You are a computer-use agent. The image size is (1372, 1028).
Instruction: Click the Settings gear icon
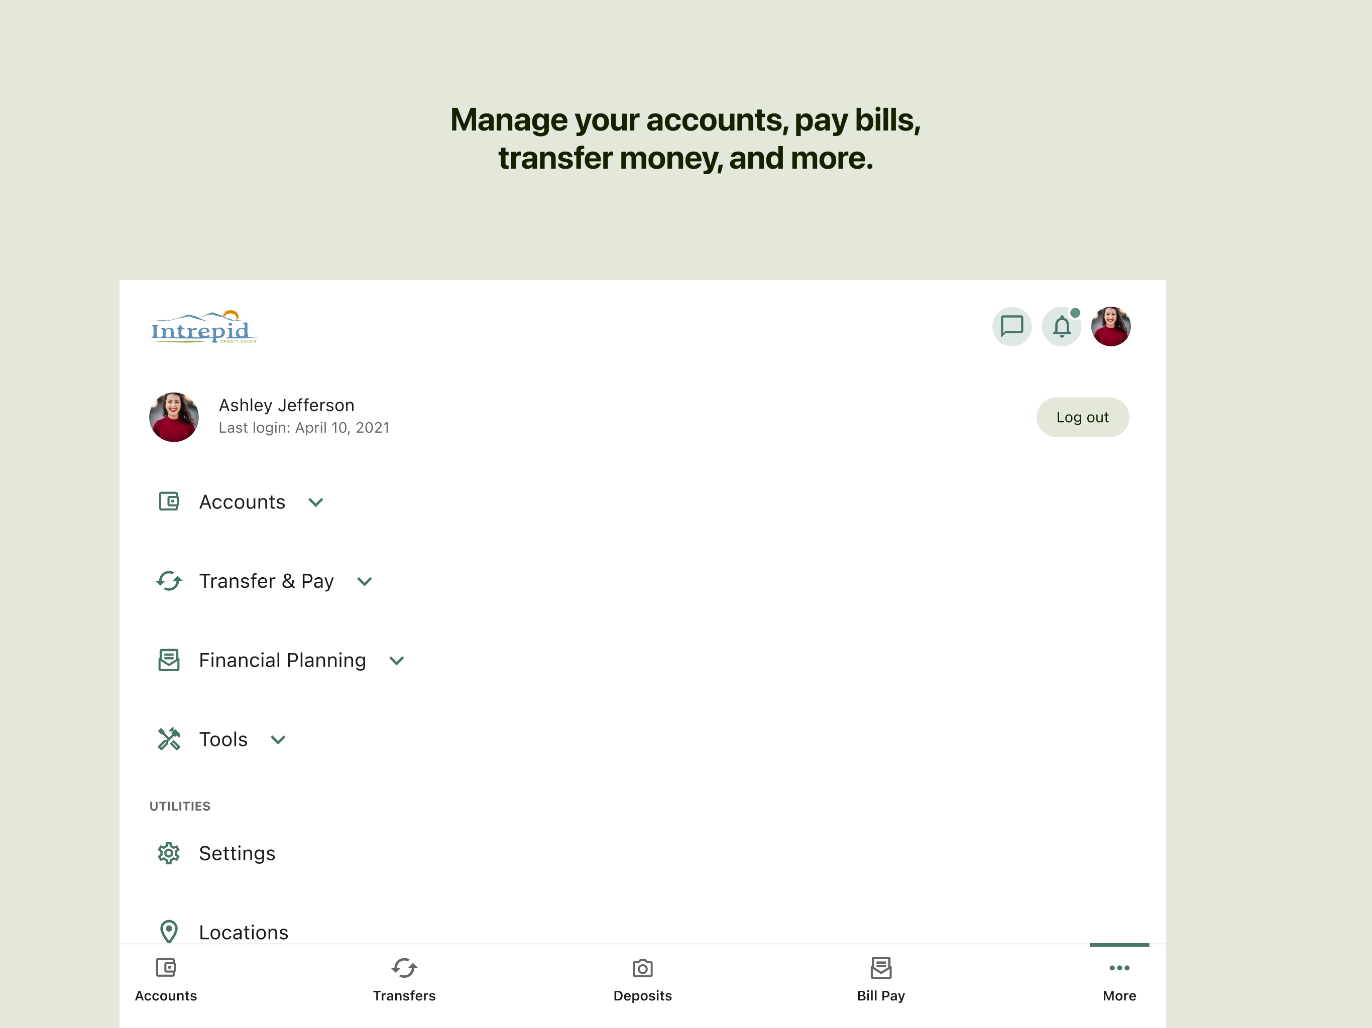pyautogui.click(x=169, y=853)
